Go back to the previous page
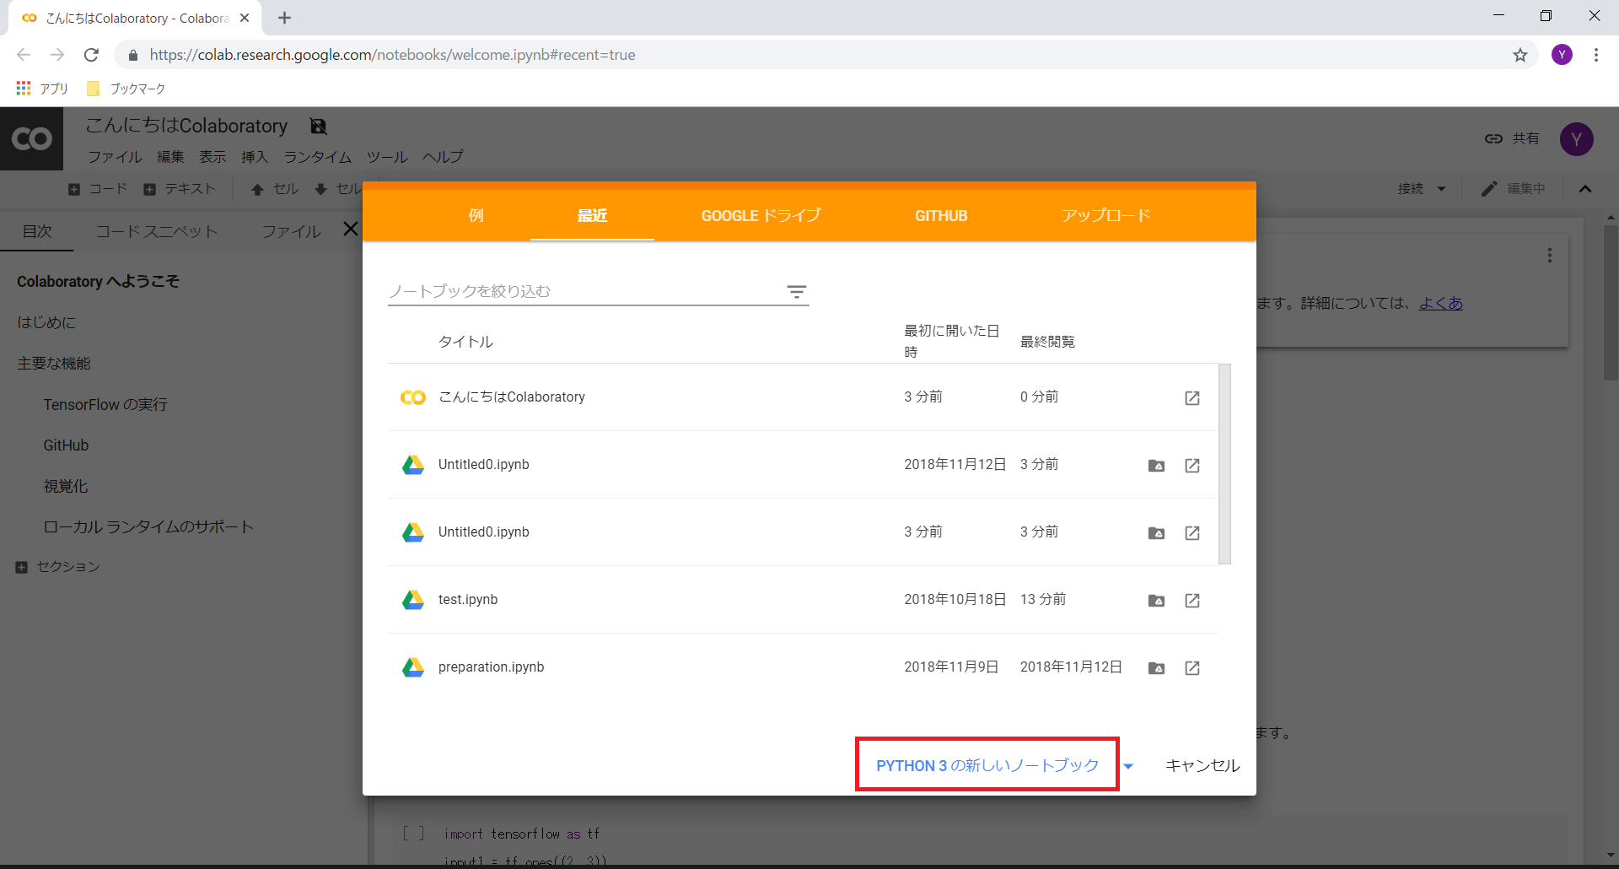Screen dimensions: 1619x869 coord(24,55)
